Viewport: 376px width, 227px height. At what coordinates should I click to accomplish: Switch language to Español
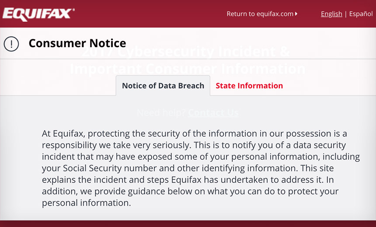point(361,14)
